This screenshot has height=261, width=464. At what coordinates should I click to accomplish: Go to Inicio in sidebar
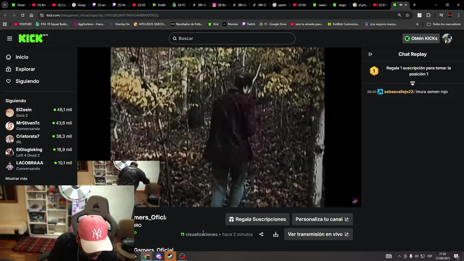pos(22,57)
